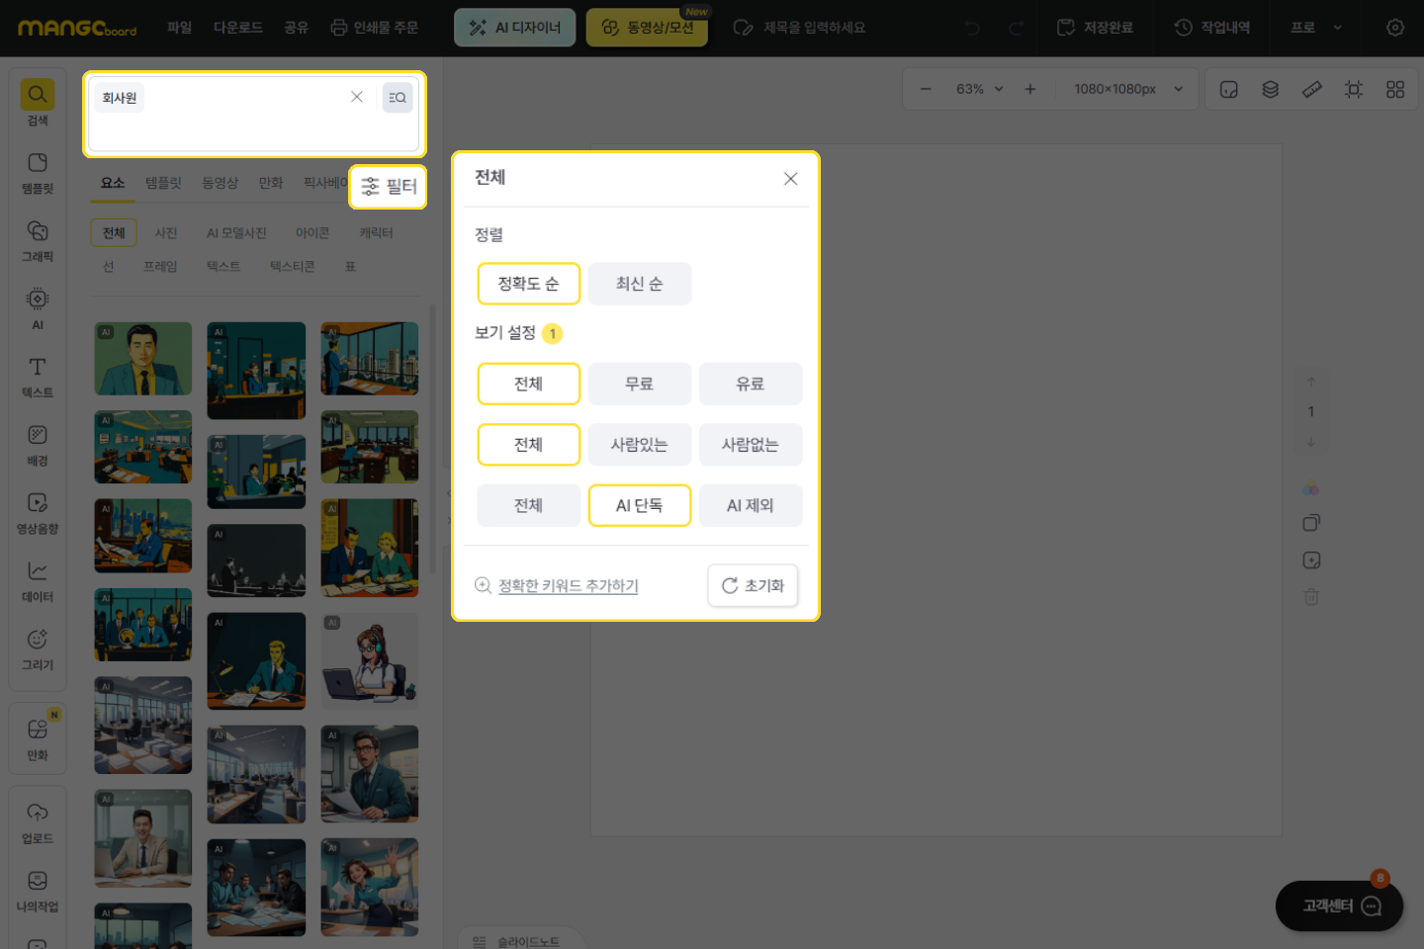Screen dimensions: 1424x949
Task: Select the first businessman portrait thumbnail
Action: (143, 358)
